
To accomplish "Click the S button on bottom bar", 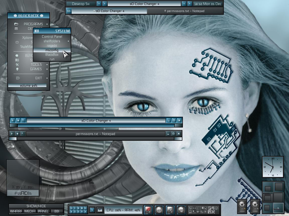I will click(92, 210).
